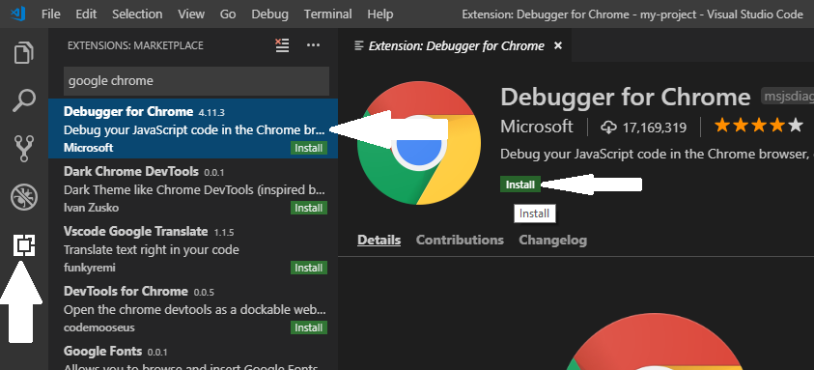Switch to the Changelog tab
Viewport: 814px width, 370px height.
pos(553,241)
